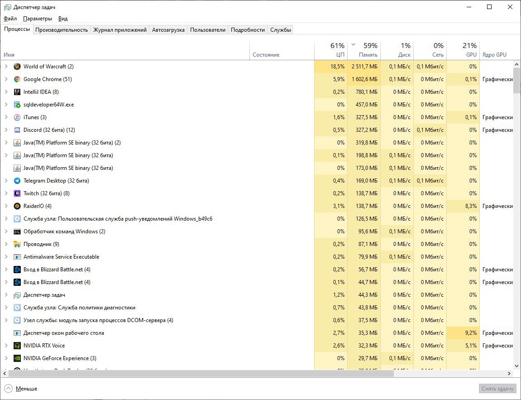Click the NVIDIA GeForce Experience icon
This screenshot has height=400, width=521.
point(17,358)
